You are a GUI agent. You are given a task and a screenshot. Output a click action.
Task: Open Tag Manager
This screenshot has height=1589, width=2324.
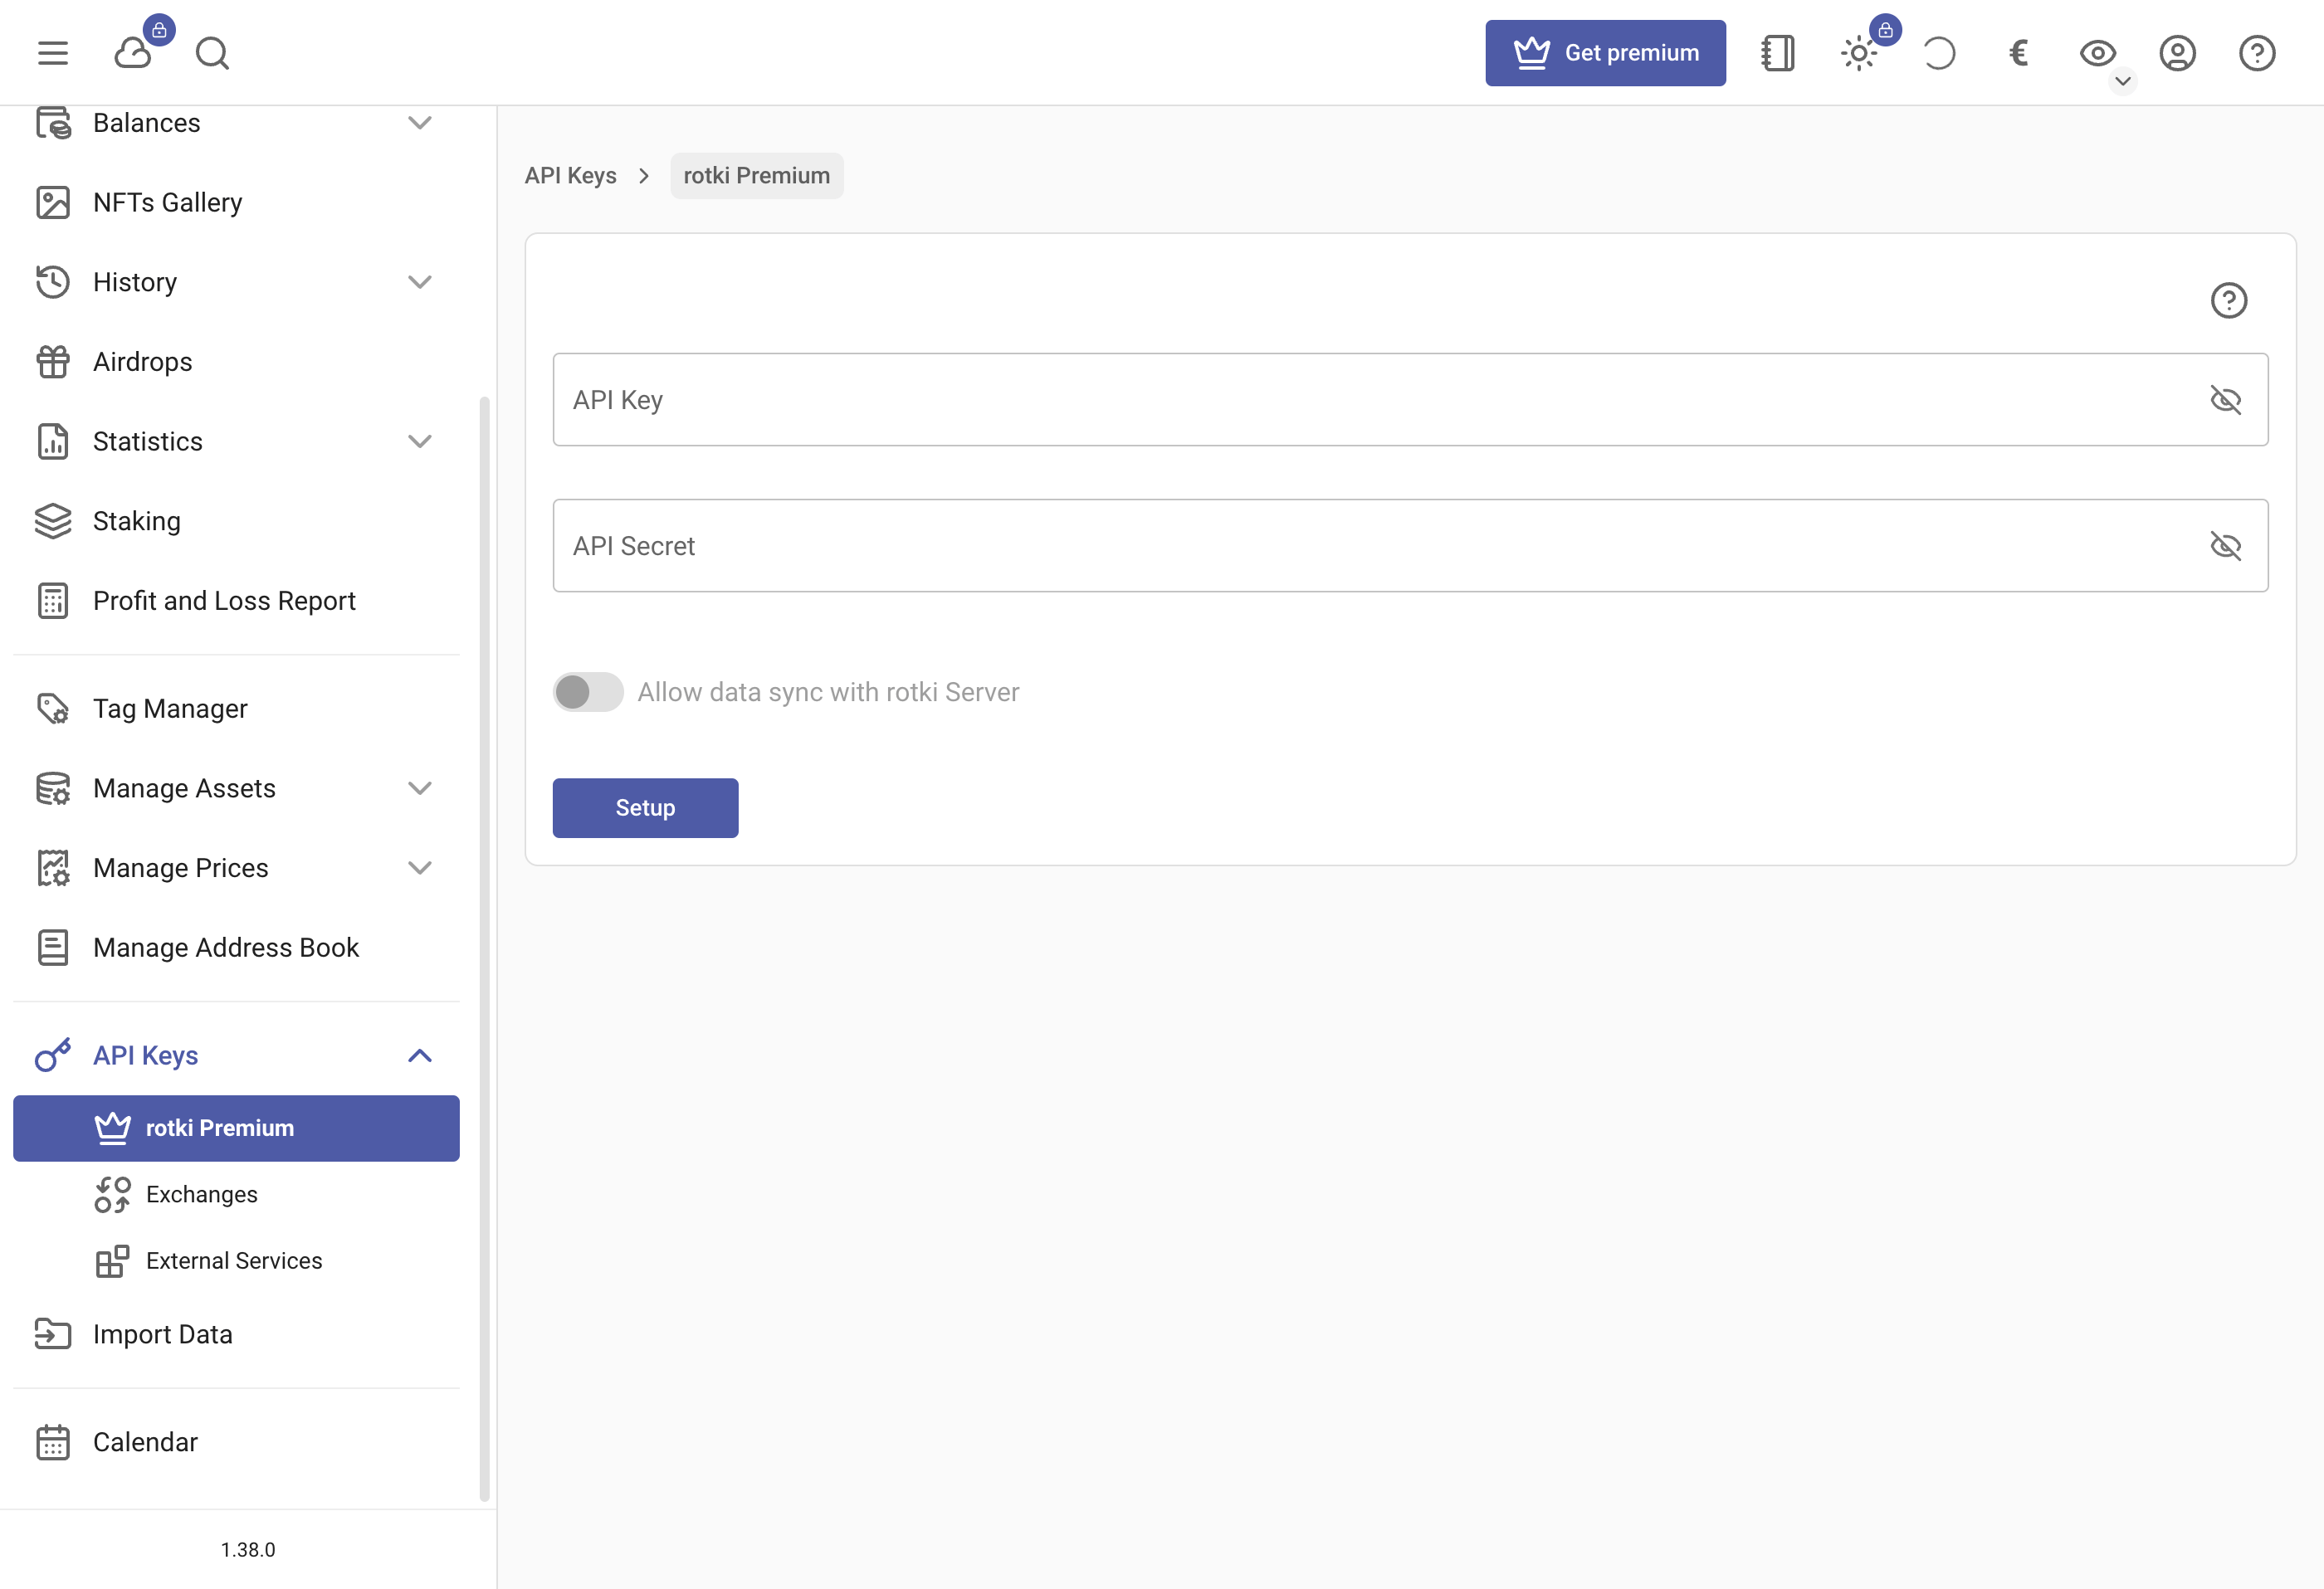(236, 709)
